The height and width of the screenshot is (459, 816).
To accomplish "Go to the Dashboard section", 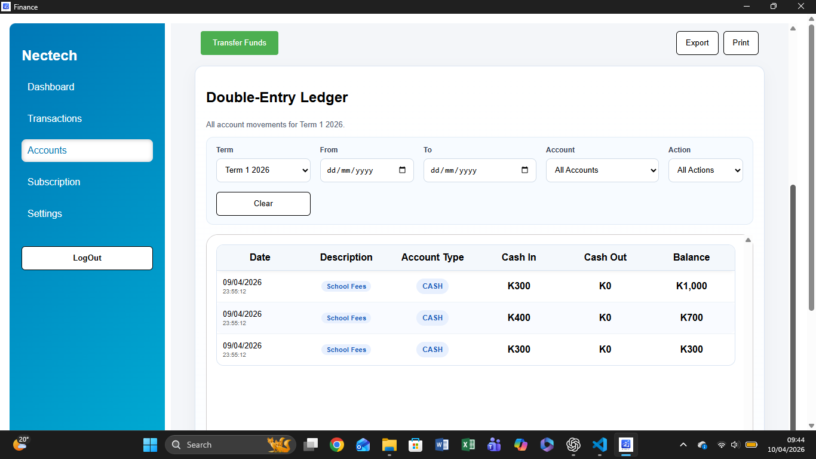I will coord(51,87).
